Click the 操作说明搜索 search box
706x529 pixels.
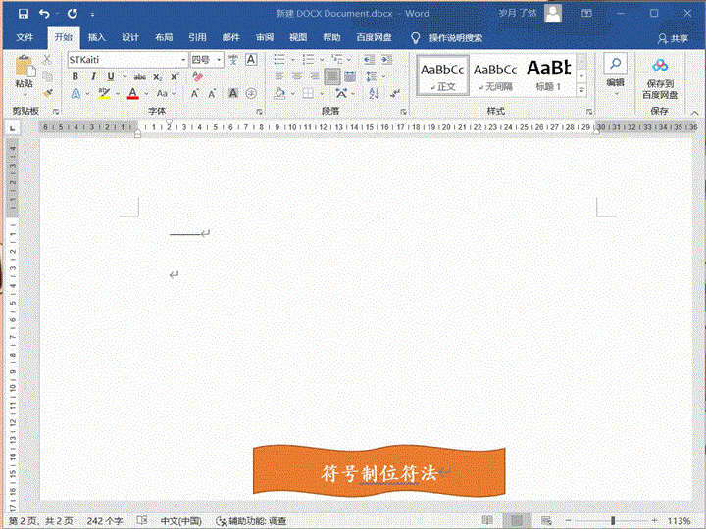(455, 37)
